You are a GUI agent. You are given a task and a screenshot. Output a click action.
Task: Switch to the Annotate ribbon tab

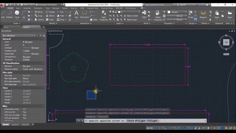click(x=27, y=8)
